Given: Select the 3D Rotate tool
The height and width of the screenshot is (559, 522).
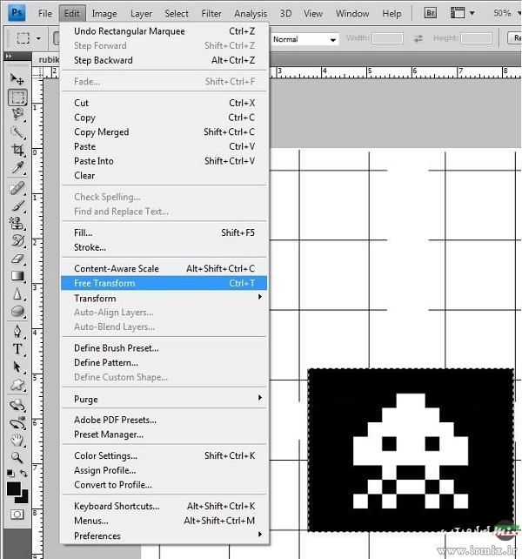Looking at the screenshot, I should pos(17,406).
